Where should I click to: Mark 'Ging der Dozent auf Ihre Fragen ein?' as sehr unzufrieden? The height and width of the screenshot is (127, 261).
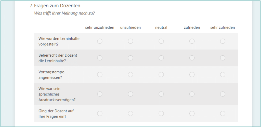click(x=100, y=114)
